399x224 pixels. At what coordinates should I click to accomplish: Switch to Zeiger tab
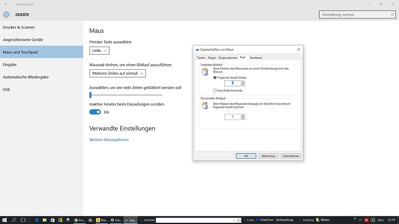coord(212,58)
